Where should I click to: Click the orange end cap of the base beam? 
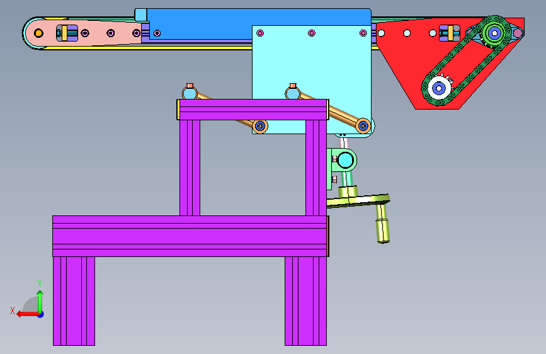tap(327, 236)
